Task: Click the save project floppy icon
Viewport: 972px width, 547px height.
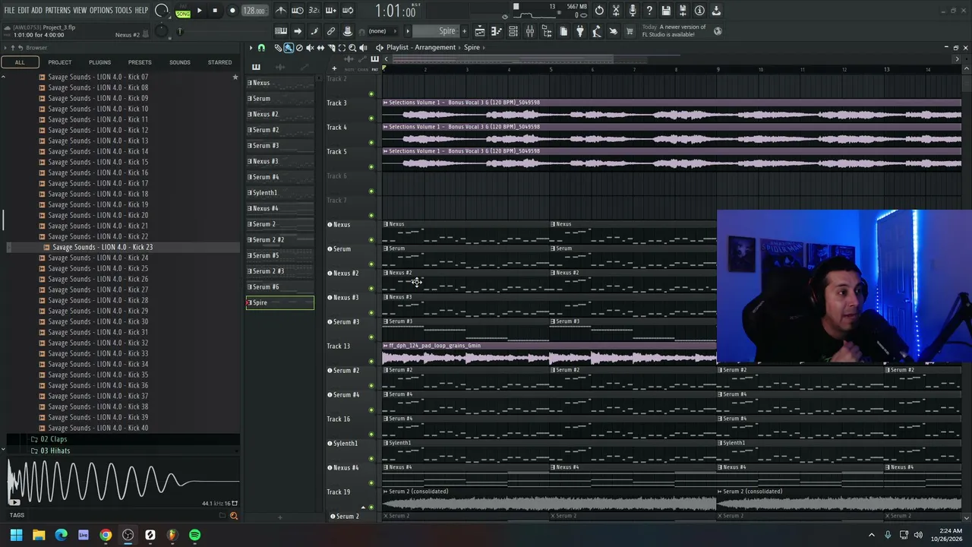Action: (x=666, y=11)
